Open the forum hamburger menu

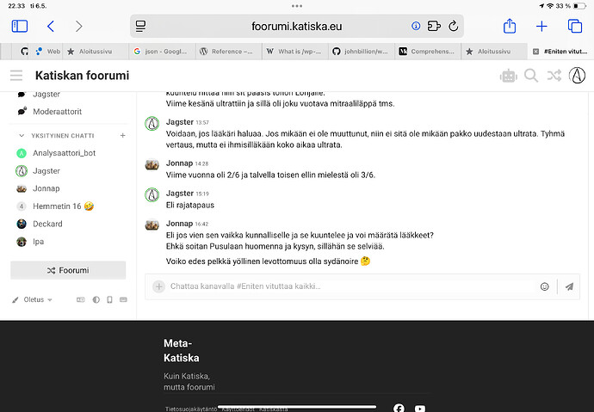point(16,76)
